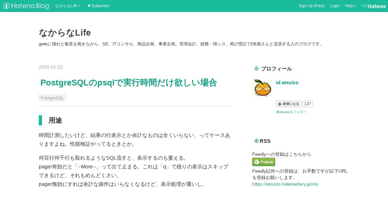This screenshot has width=388, height=204.
Task: Open article PostgreSQLのpsqlで実行時間だけ欲しい場合
Action: click(128, 83)
